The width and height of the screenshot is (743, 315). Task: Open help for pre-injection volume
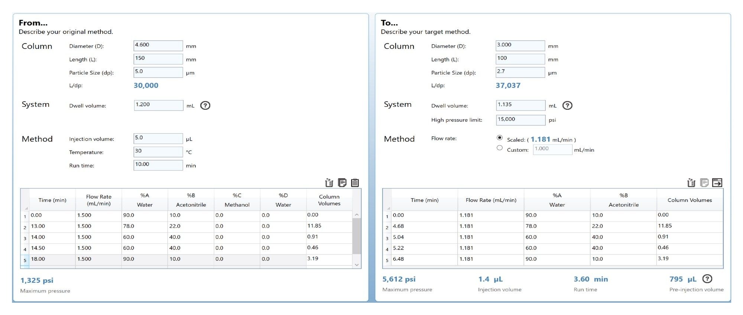pos(707,279)
